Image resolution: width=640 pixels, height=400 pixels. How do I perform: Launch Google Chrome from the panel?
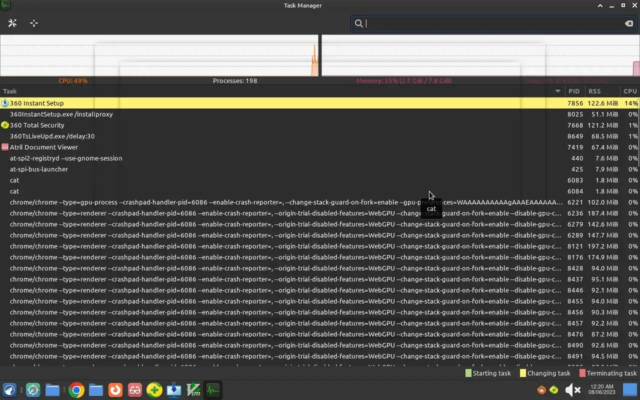click(x=76, y=390)
